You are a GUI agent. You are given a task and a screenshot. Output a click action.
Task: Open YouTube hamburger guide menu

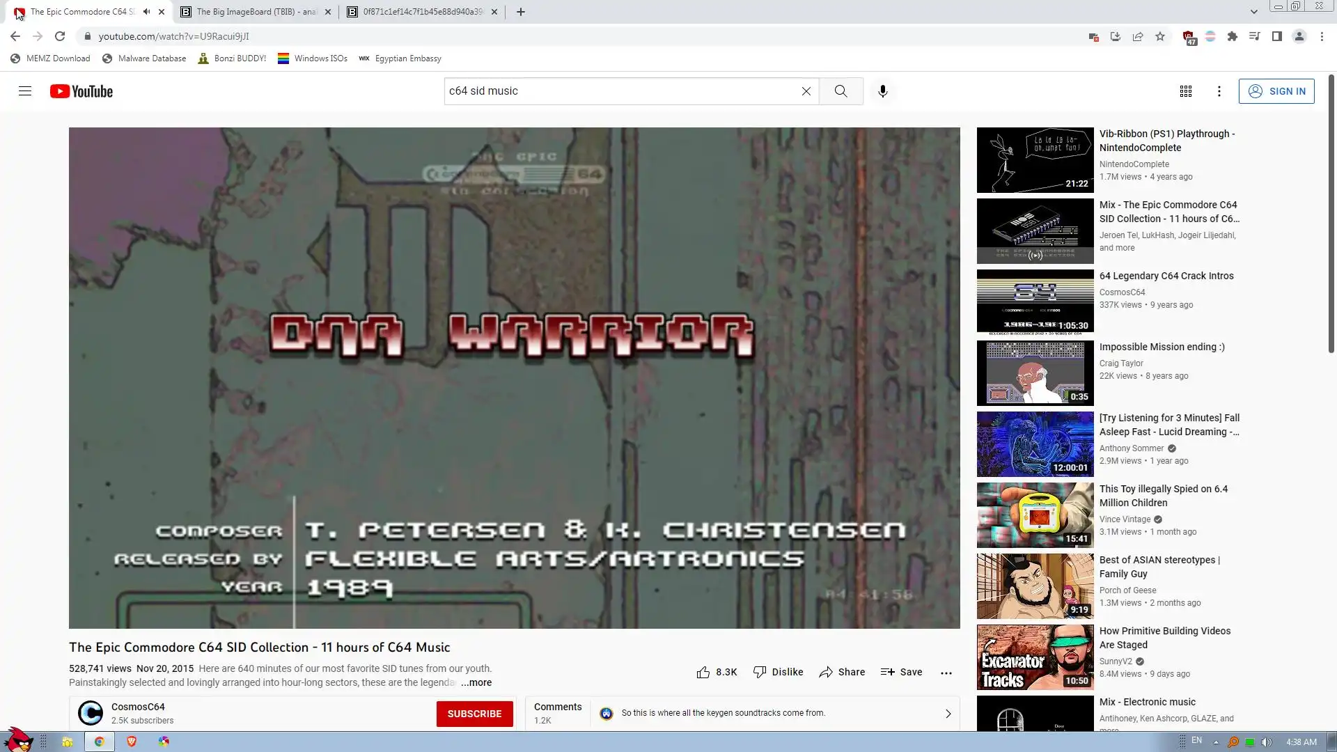(x=25, y=91)
